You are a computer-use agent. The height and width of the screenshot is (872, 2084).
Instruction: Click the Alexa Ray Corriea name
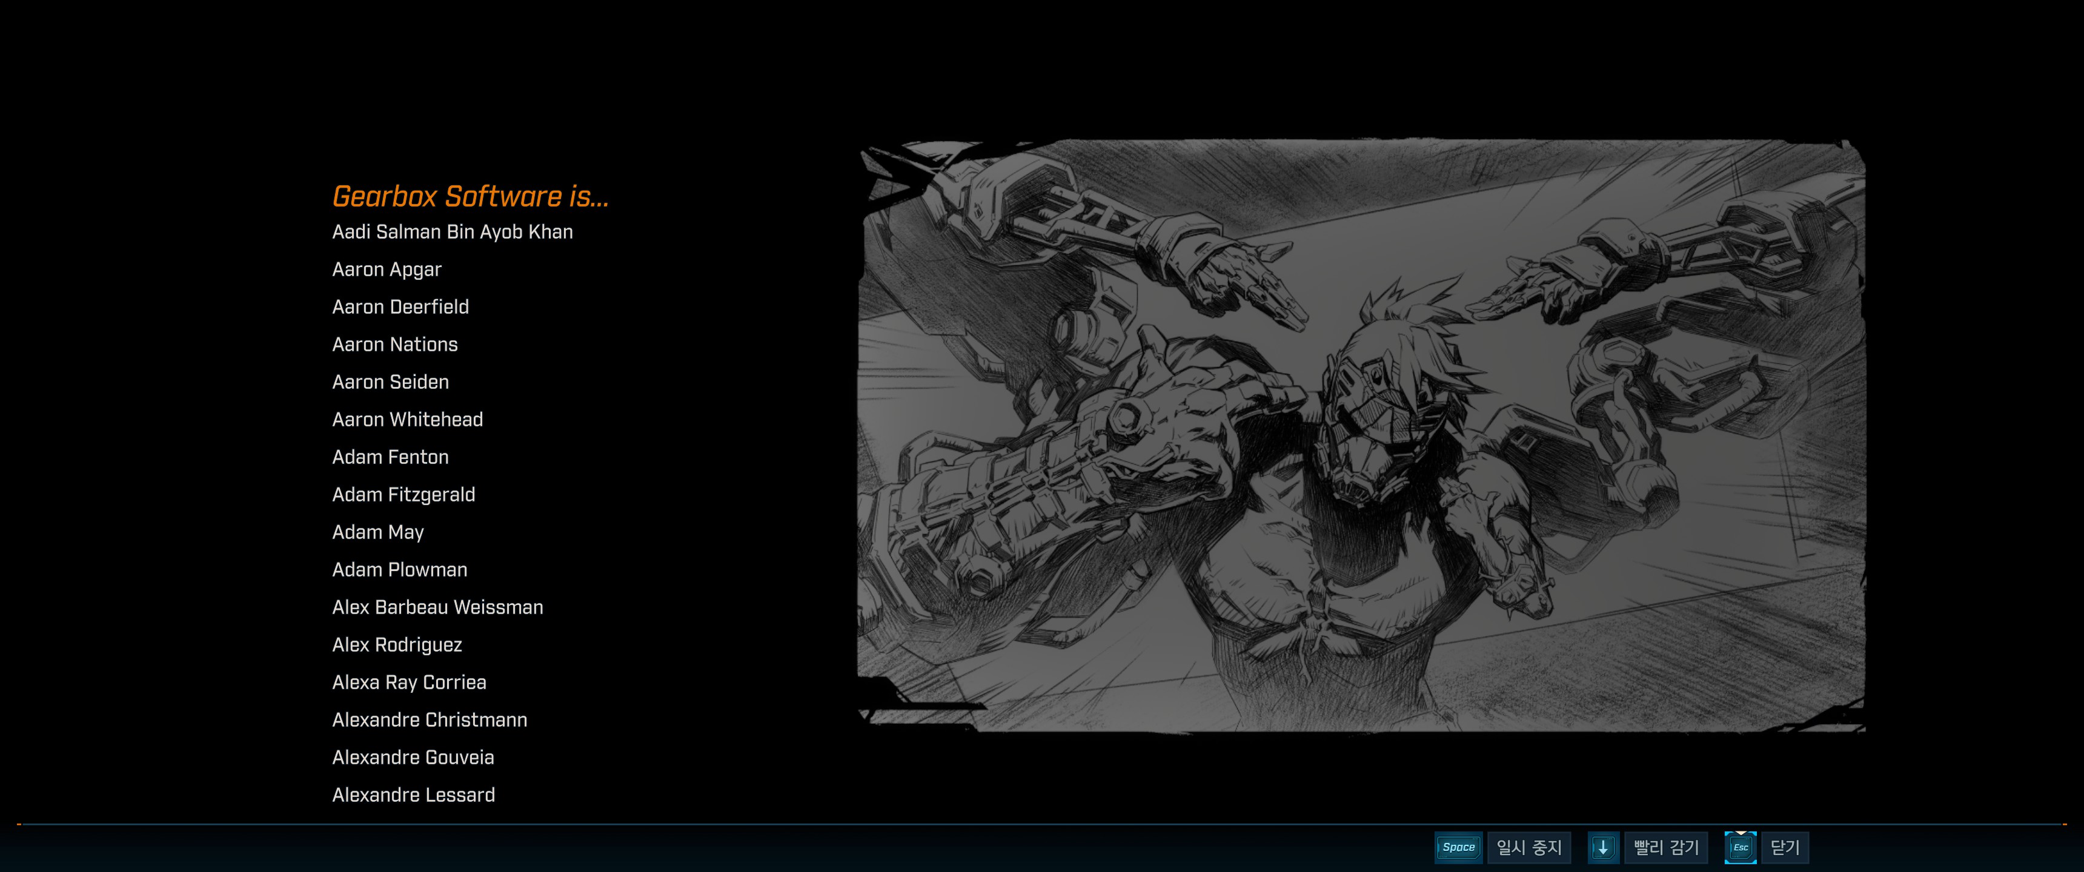(x=410, y=682)
